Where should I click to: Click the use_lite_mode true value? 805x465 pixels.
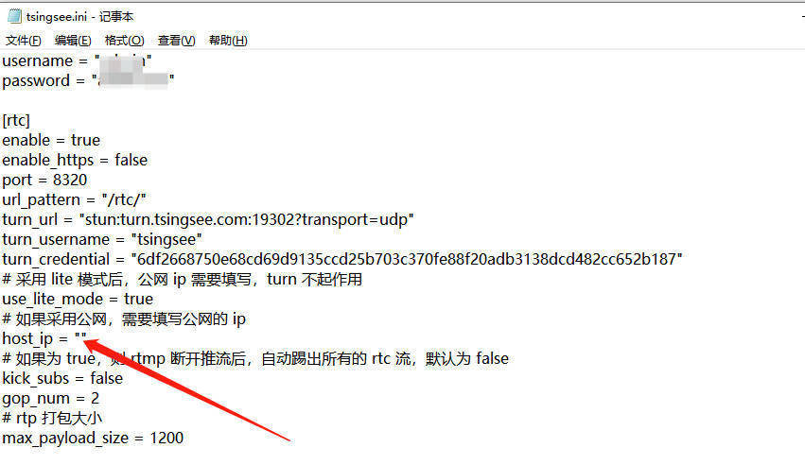139,299
